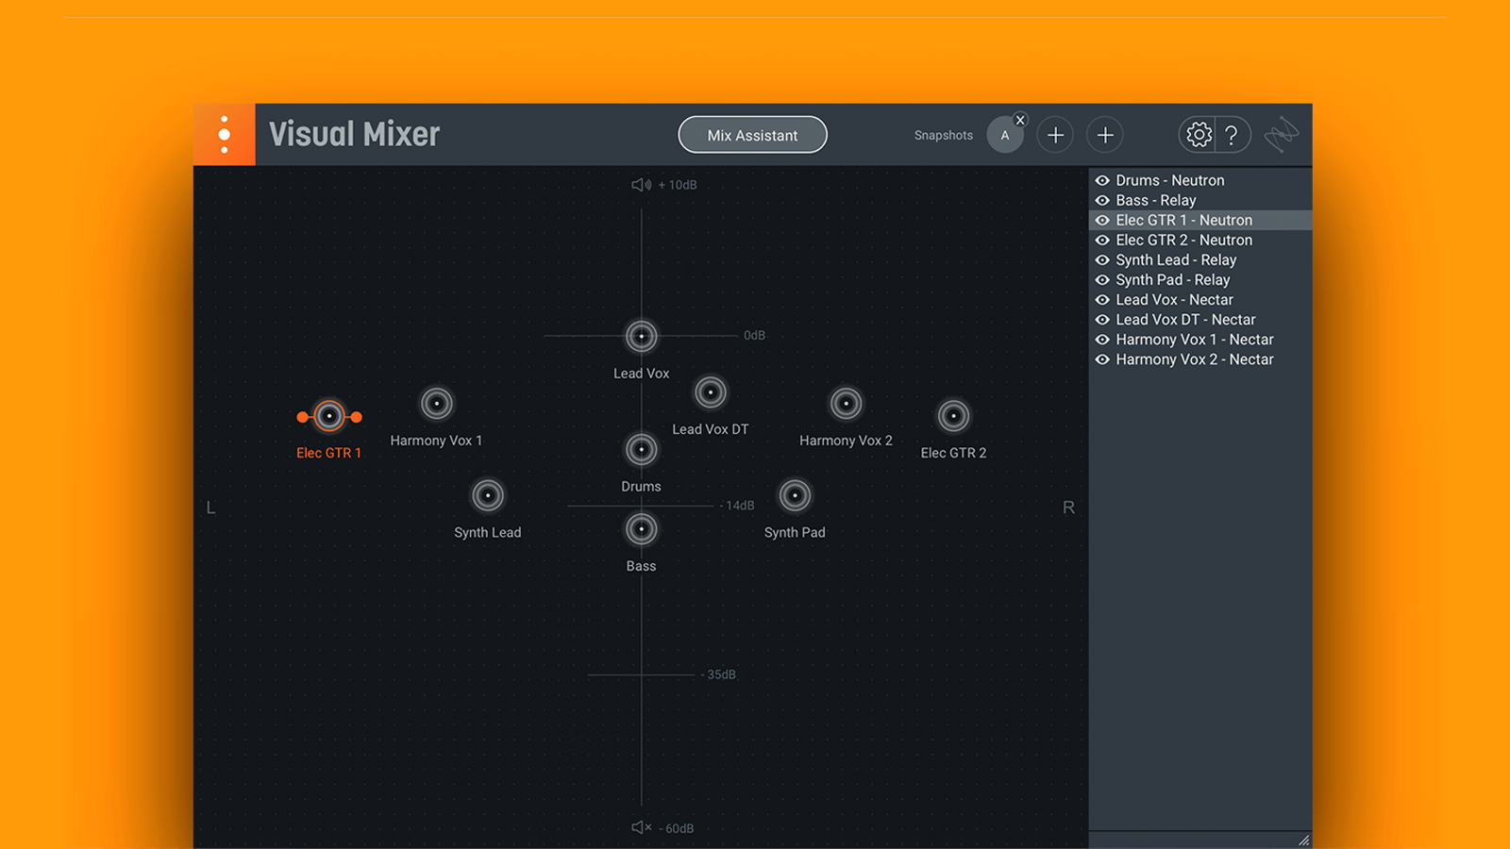Image resolution: width=1510 pixels, height=849 pixels.
Task: Add a snapshot with the first plus button
Action: click(1055, 135)
